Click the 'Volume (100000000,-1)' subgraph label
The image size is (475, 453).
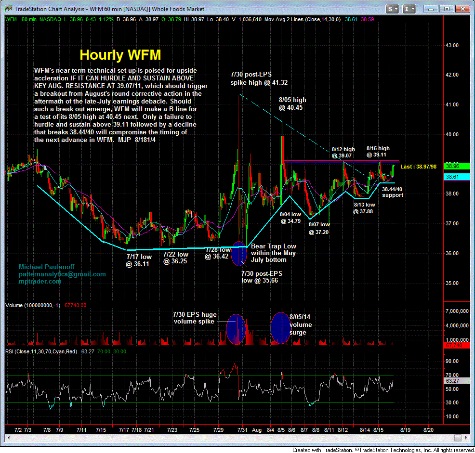(33, 305)
